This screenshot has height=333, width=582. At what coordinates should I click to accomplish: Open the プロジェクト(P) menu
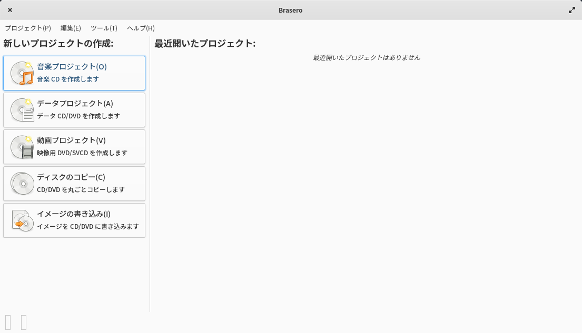[28, 28]
